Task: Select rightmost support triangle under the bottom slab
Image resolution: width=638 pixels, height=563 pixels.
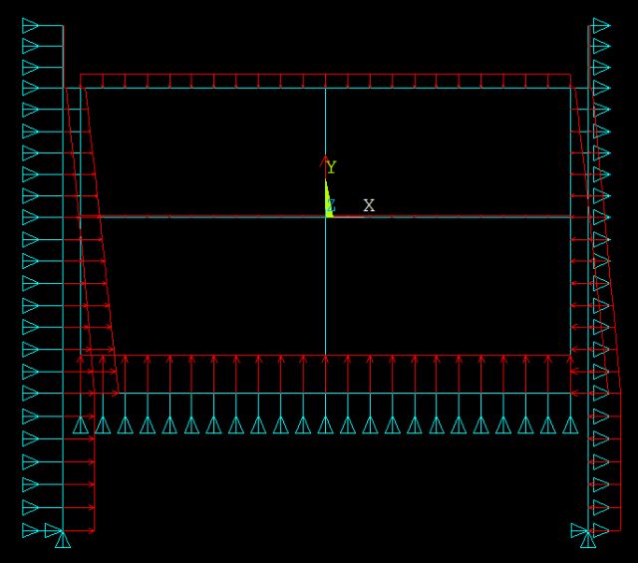Action: 570,425
